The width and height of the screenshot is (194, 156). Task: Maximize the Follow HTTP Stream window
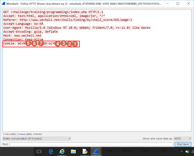click(178, 3)
